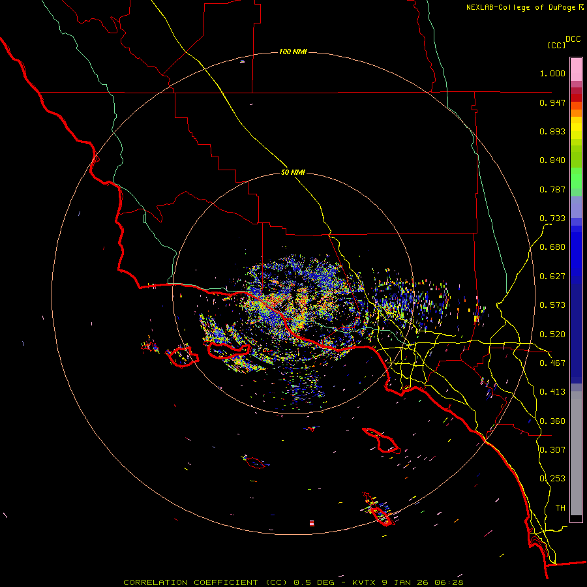The width and height of the screenshot is (587, 587).
Task: Click the TH label near scale bottom
Action: click(x=560, y=508)
